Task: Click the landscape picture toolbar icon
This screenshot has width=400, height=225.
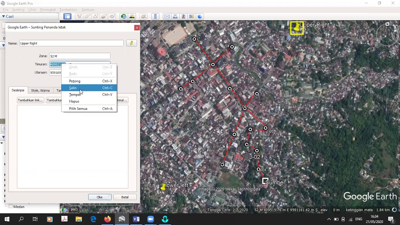Action: [192, 17]
